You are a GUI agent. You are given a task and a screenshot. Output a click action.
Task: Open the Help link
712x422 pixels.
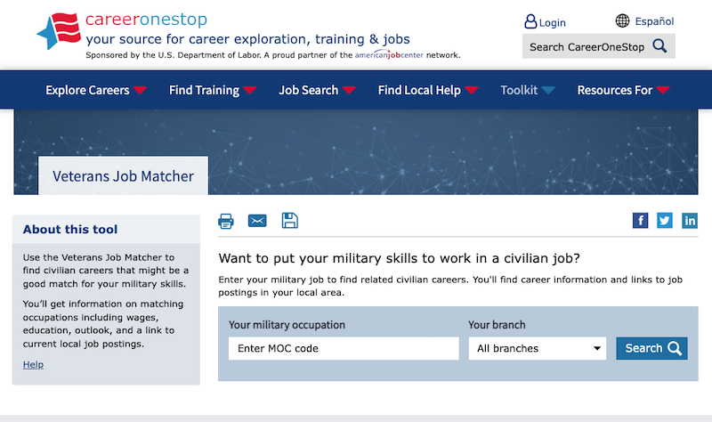tap(33, 364)
